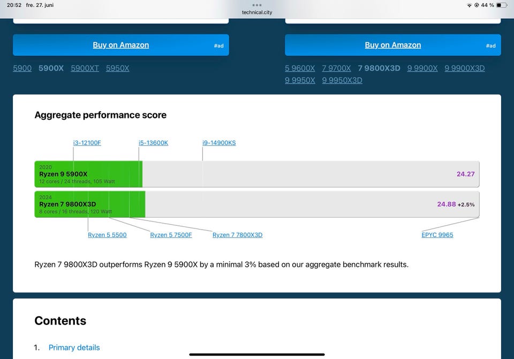
Task: Open the Ryzen 5 5500 reference link
Action: tap(107, 235)
